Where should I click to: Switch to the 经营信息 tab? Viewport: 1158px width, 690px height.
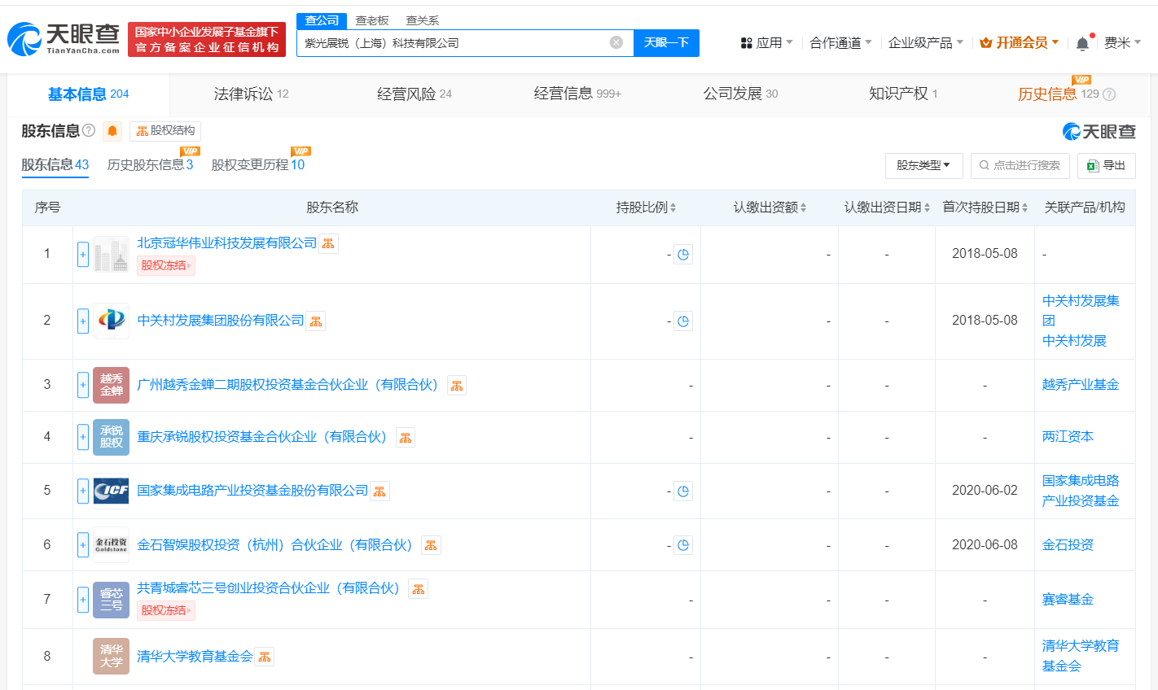click(x=577, y=94)
